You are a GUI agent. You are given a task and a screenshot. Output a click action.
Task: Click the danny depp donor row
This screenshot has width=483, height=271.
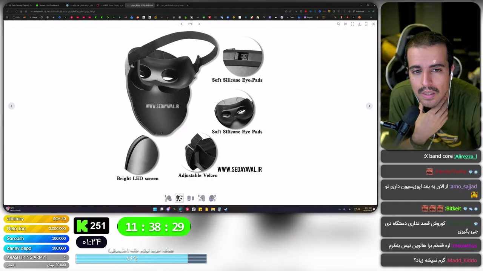tap(37, 248)
